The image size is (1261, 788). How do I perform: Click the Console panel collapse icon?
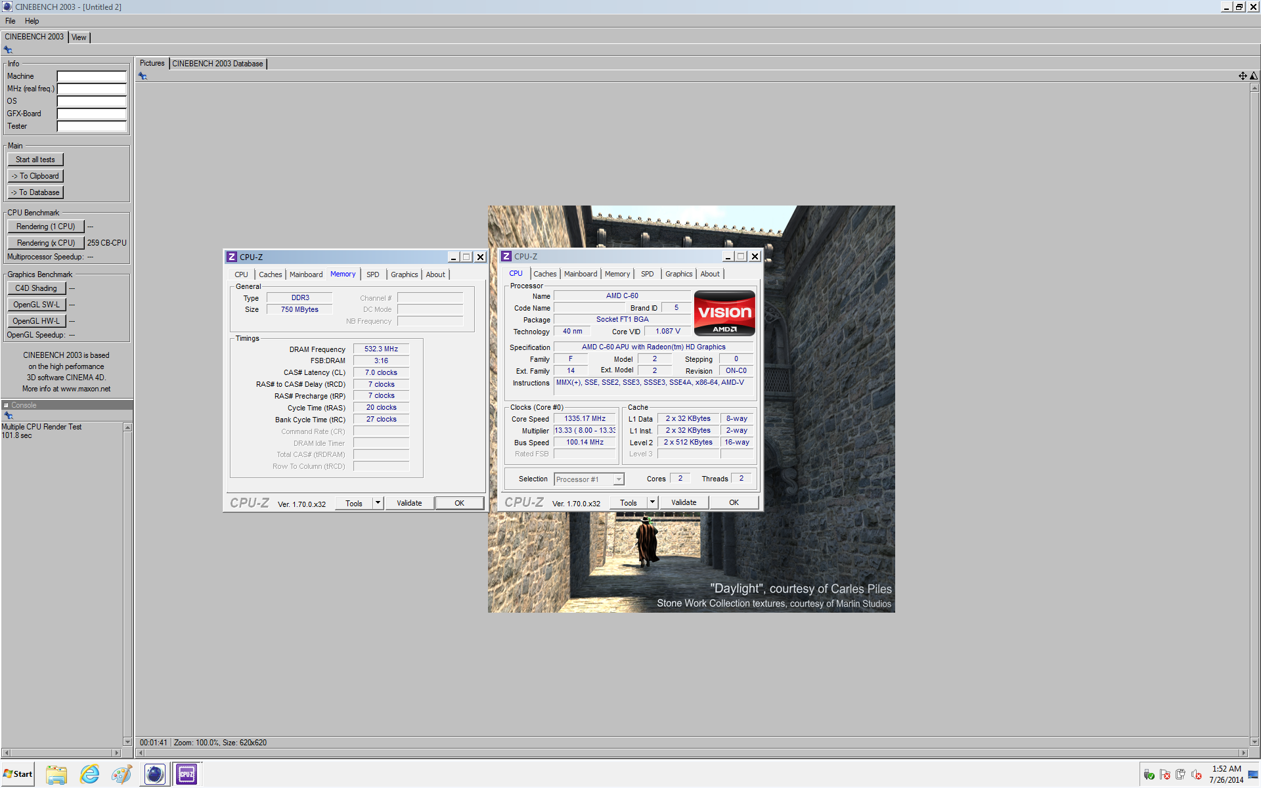click(x=6, y=405)
